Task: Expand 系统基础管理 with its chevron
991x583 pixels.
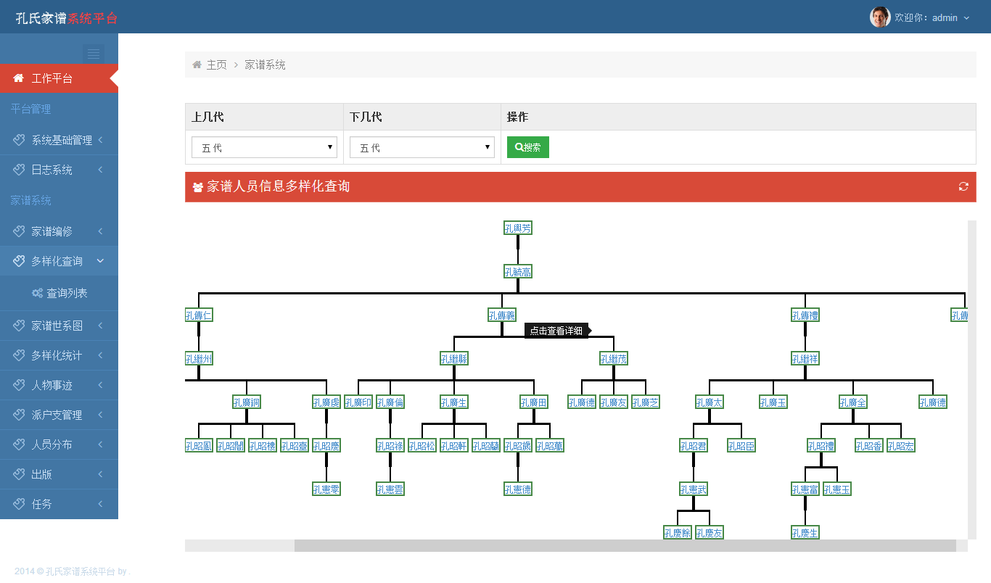Action: (100, 140)
